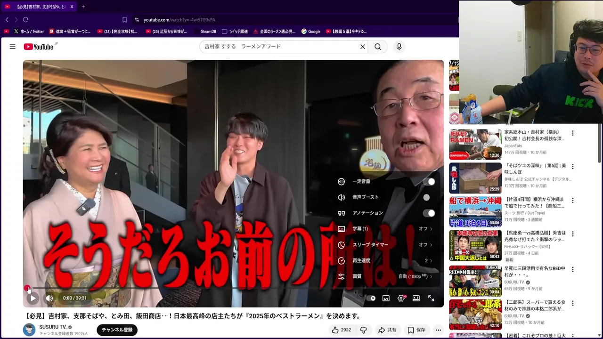Viewport: 603px width, 339px height.
Task: Toggle the autoplay switch in the player
Action: (x=371, y=298)
